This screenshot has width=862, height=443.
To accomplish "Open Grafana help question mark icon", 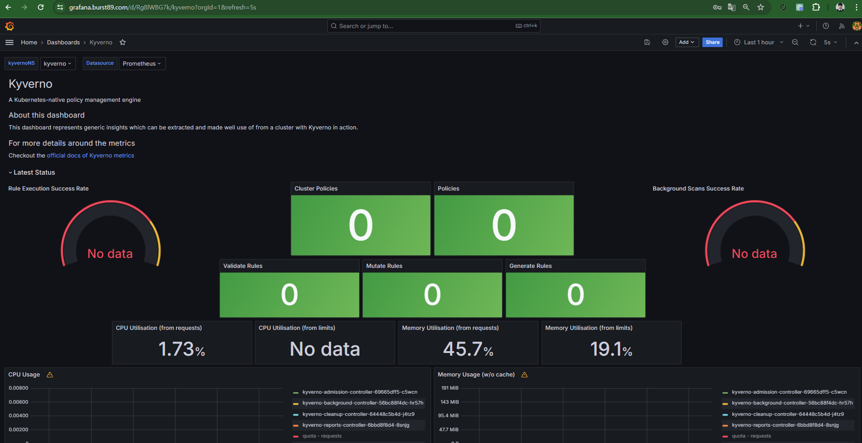I will (x=826, y=26).
